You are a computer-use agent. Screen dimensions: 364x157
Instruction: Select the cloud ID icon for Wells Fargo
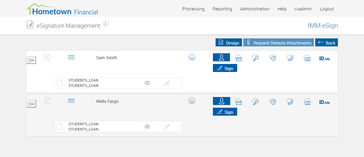(x=307, y=102)
